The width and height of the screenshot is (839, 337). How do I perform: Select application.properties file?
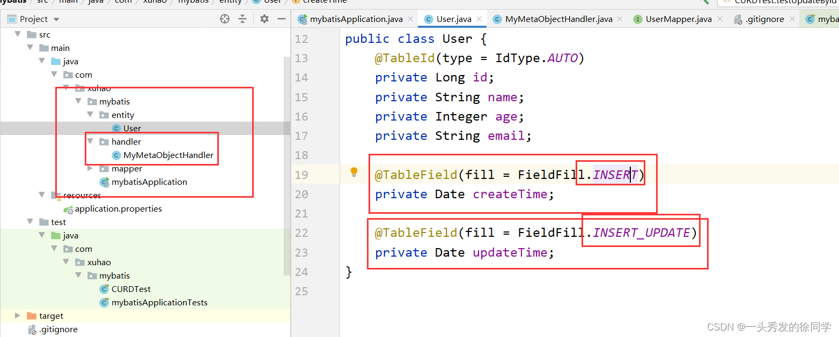[119, 208]
